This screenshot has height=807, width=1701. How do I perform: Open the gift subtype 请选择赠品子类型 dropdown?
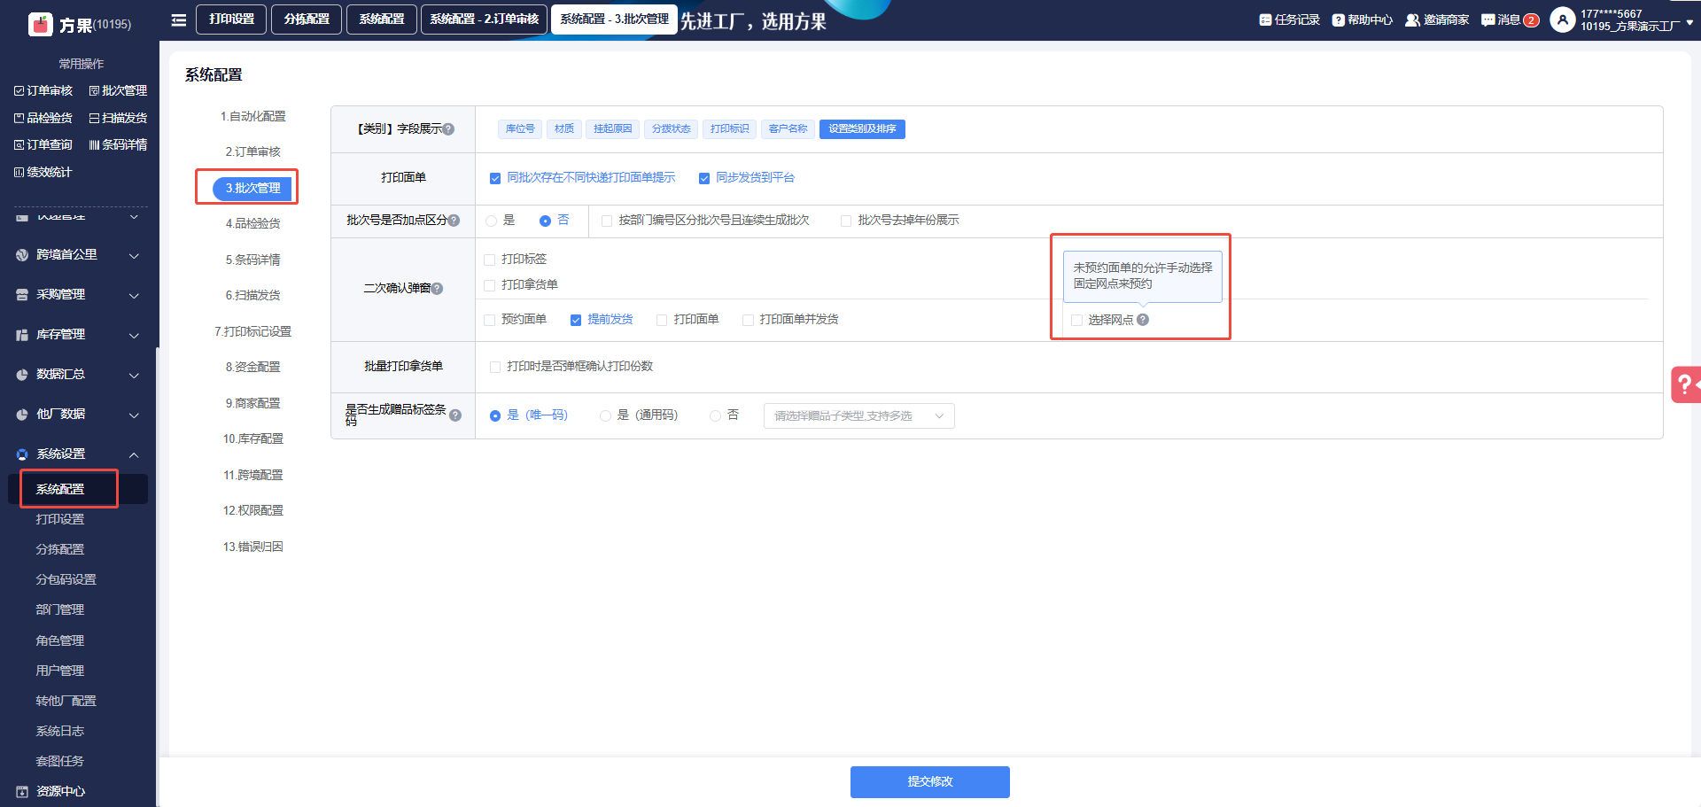point(858,416)
